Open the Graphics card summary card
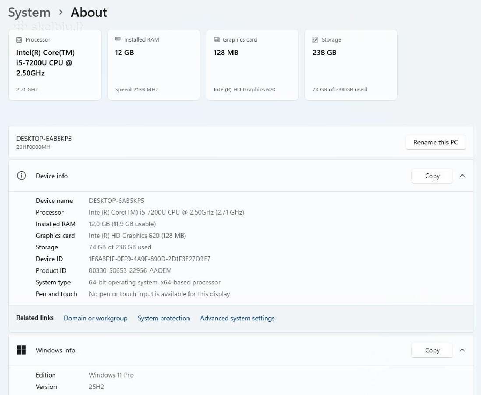The width and height of the screenshot is (481, 395). coord(252,65)
